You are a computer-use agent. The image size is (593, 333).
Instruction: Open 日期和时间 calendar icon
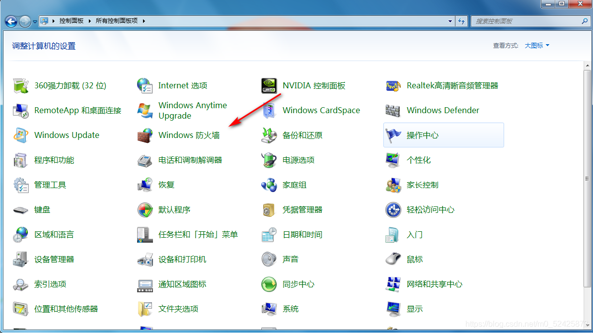269,234
